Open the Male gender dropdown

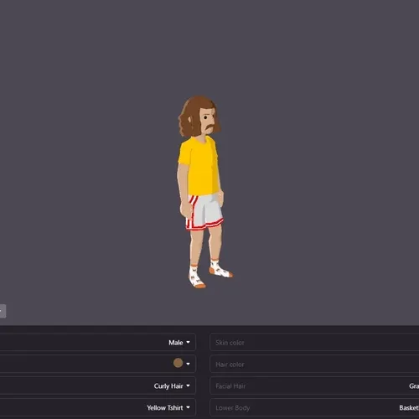(x=98, y=342)
